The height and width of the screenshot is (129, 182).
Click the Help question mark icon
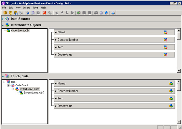tap(113, 13)
